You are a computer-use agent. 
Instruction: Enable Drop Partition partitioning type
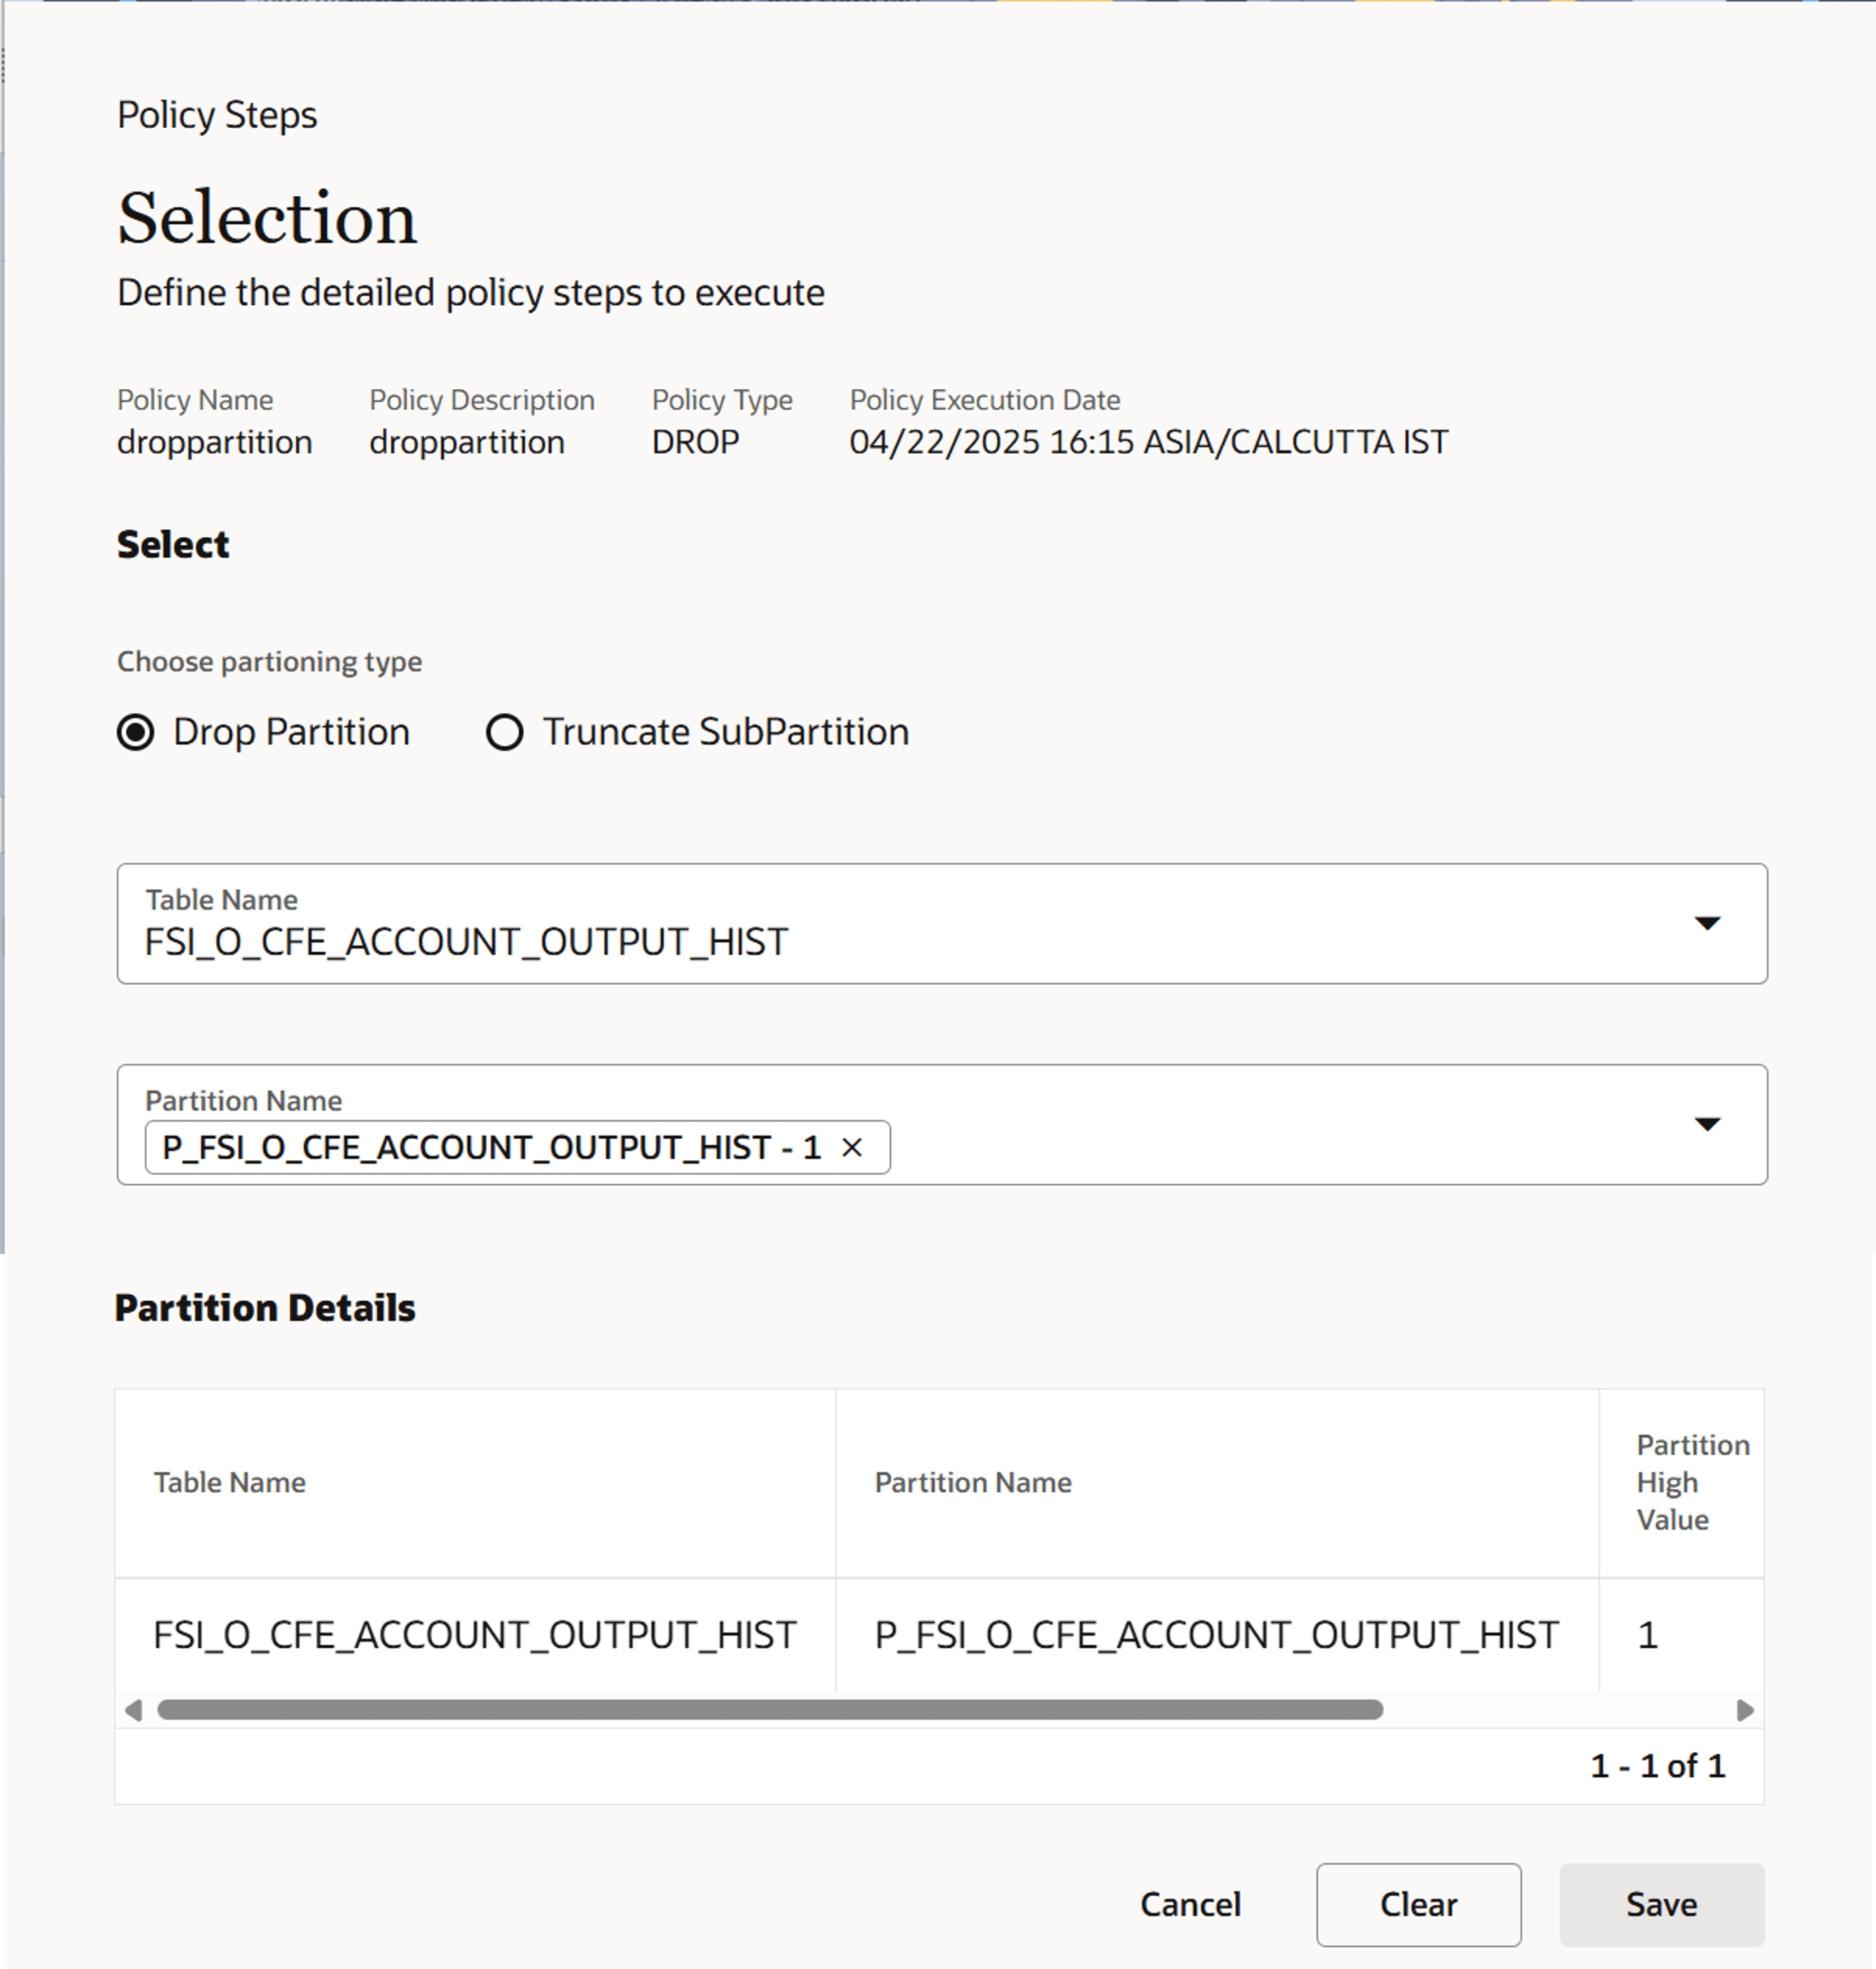click(137, 732)
